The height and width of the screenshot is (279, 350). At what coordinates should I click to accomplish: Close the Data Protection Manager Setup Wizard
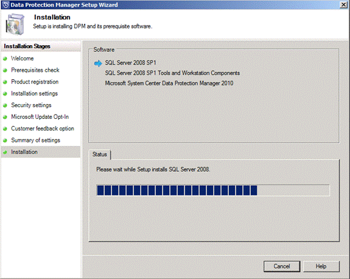pos(343,5)
